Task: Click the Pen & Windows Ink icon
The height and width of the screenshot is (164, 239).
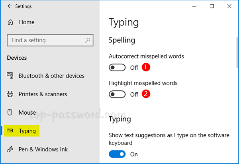Action: click(x=10, y=149)
